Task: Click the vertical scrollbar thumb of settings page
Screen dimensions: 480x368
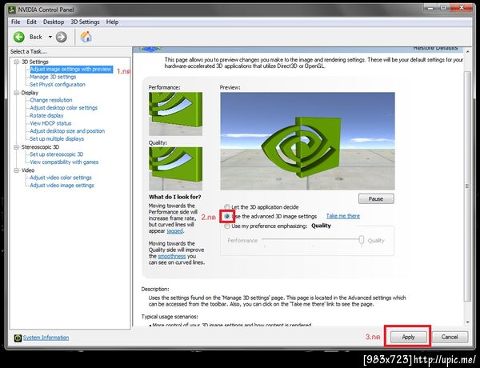Action: [467, 186]
